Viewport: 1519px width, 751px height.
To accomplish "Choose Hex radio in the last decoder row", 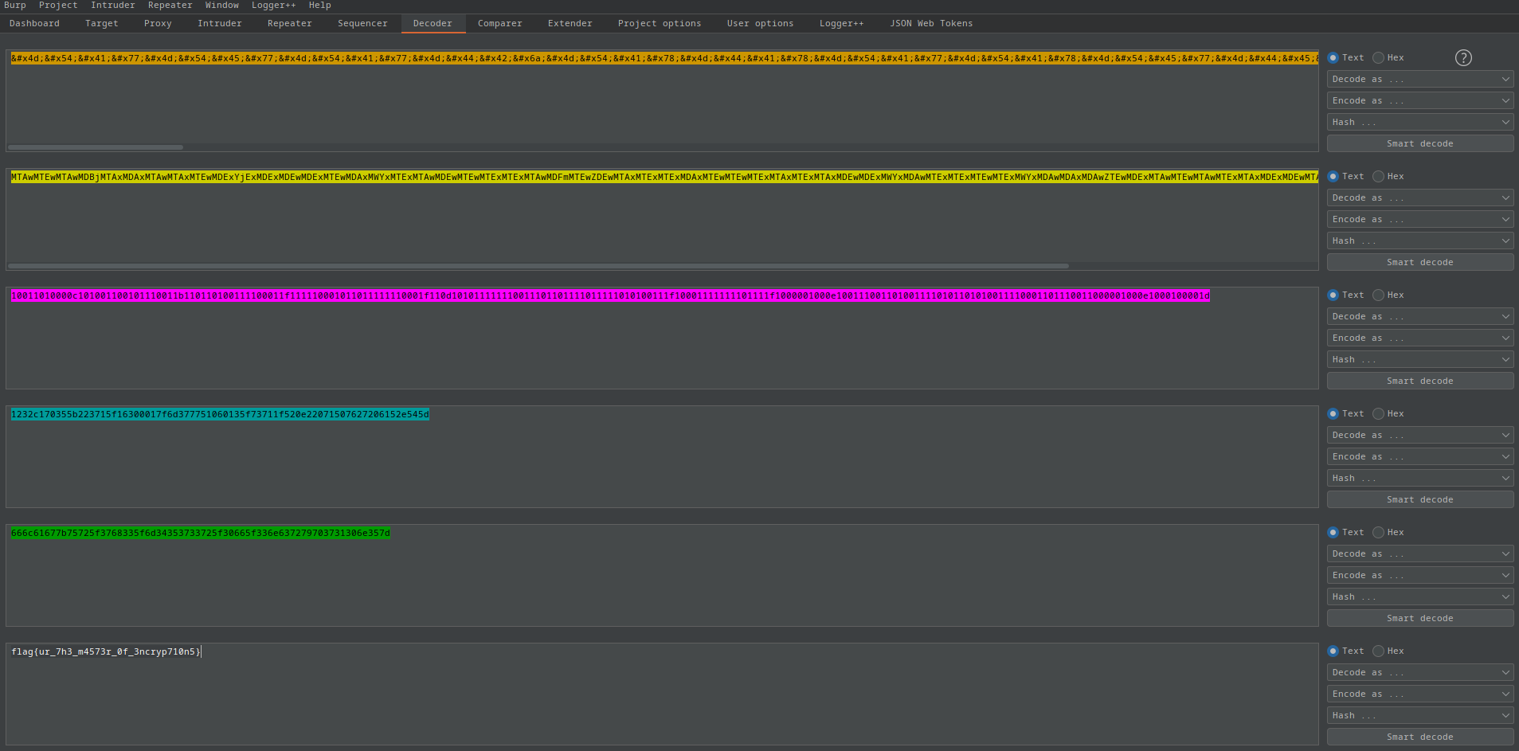I will [1378, 651].
